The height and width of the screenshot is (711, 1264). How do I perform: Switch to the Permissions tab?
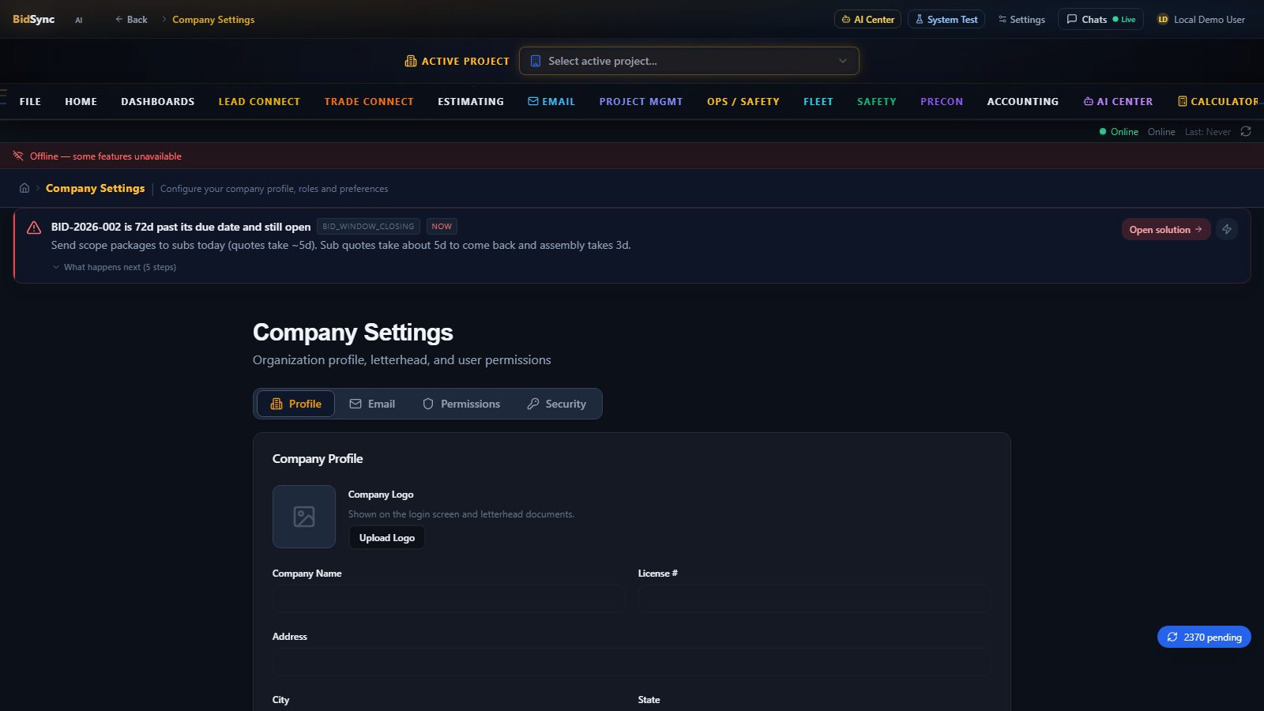click(x=461, y=404)
